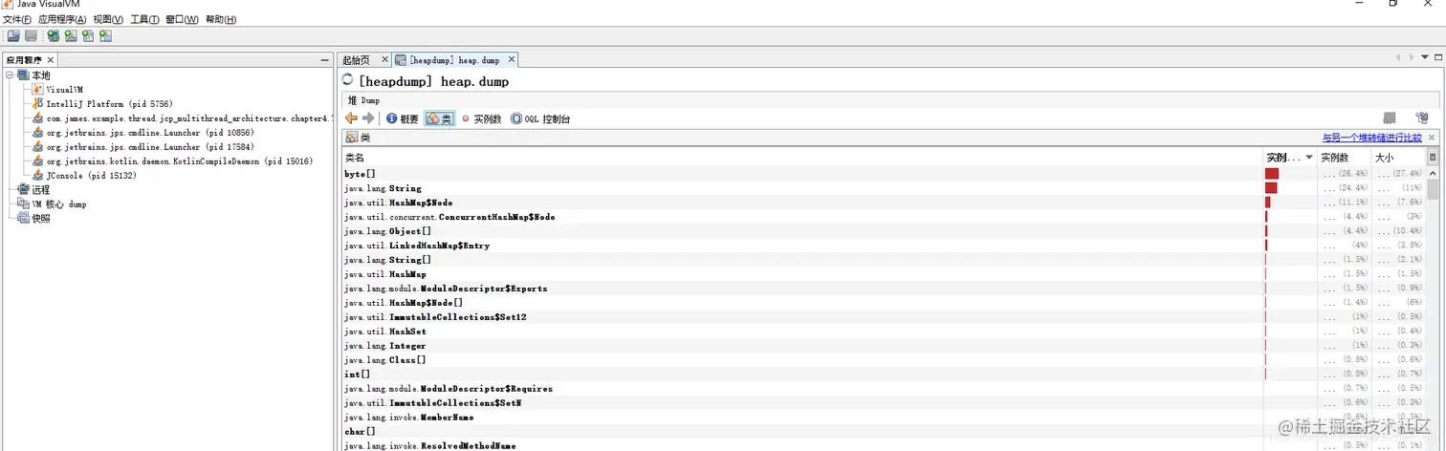
Task: Select the ConcurrentHashMap$Node row
Action: (x=884, y=217)
